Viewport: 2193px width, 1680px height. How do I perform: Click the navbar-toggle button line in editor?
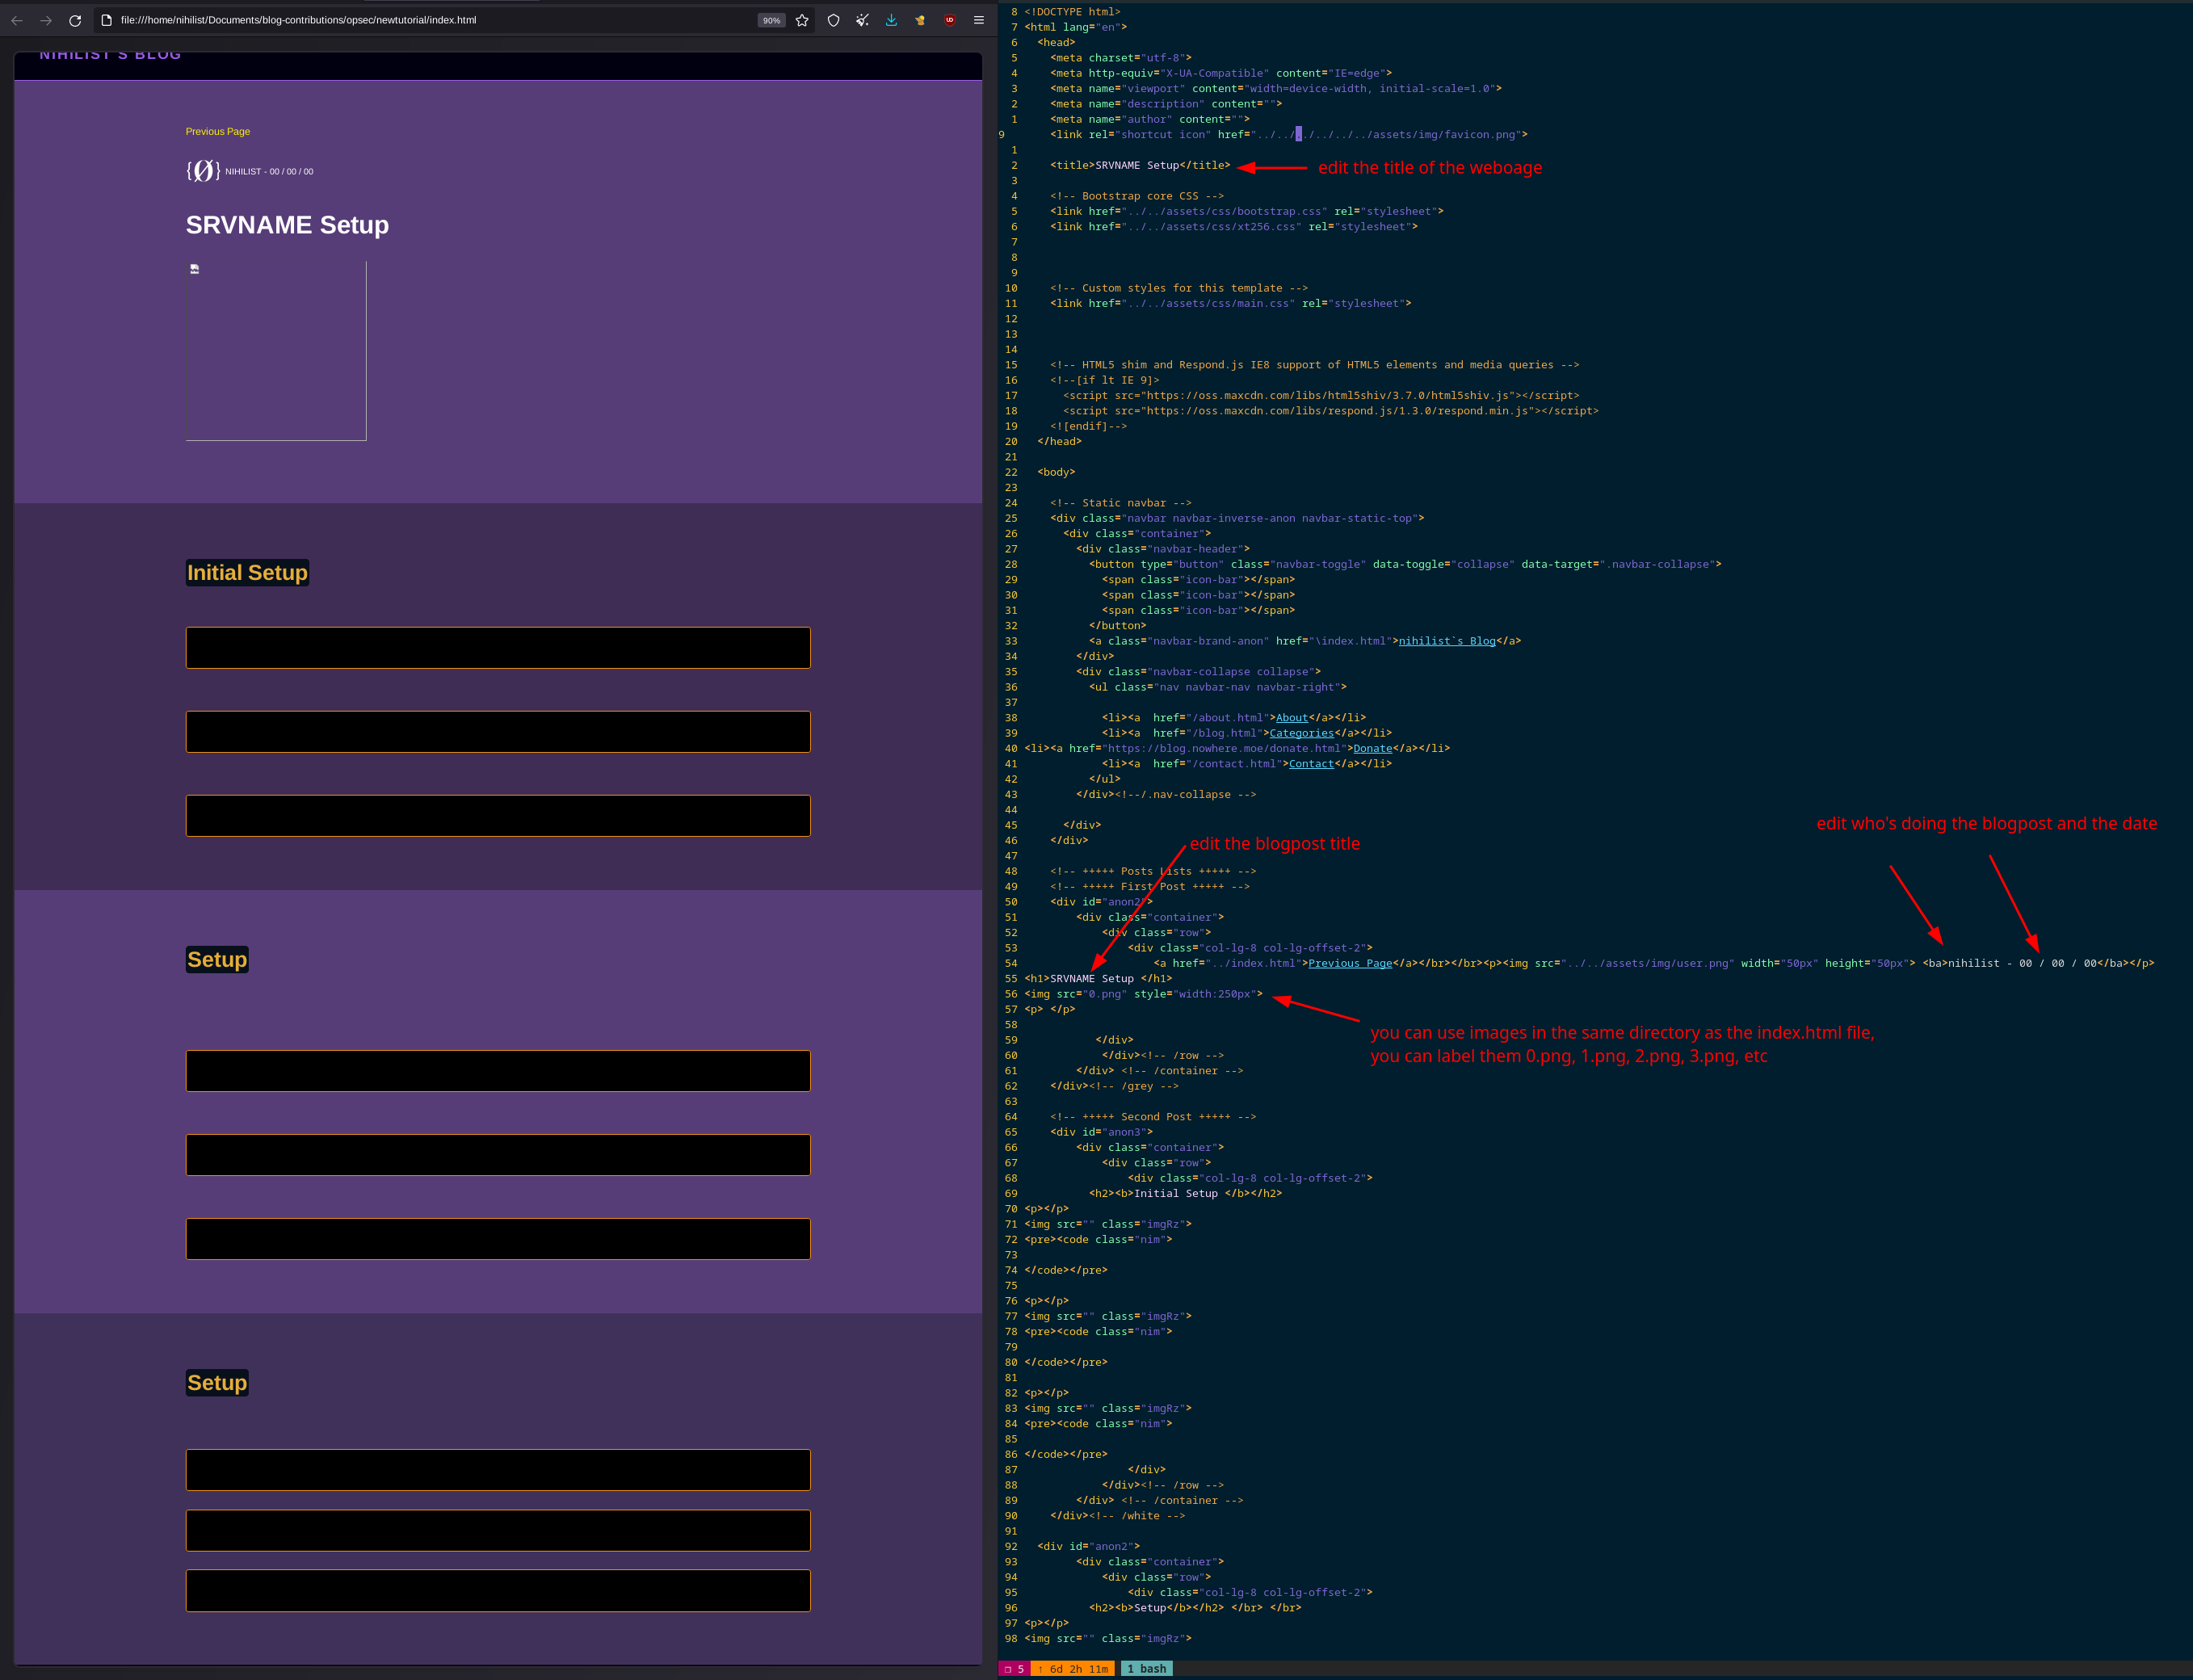(x=1405, y=564)
